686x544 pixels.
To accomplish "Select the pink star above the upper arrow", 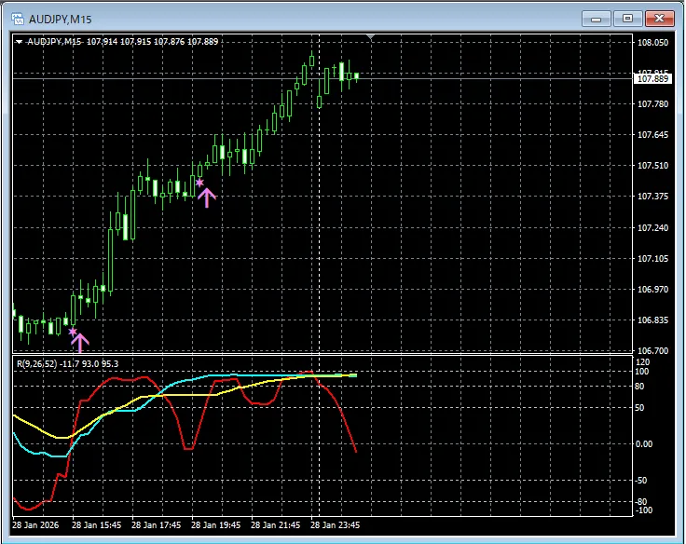I will point(199,183).
